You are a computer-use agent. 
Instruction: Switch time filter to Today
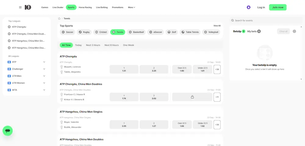(78, 45)
